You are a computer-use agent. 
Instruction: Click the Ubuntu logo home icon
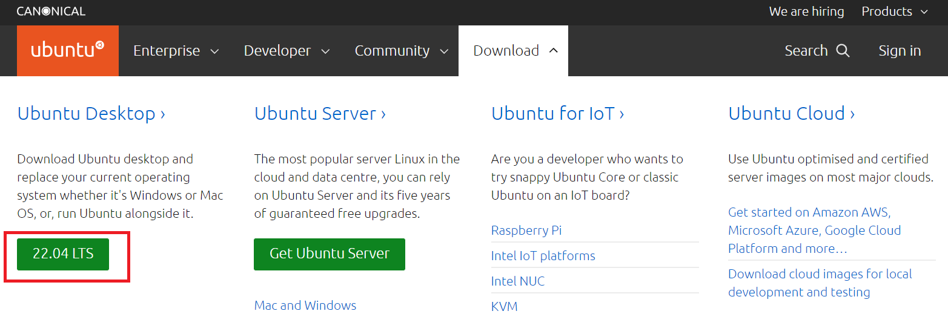(x=68, y=50)
